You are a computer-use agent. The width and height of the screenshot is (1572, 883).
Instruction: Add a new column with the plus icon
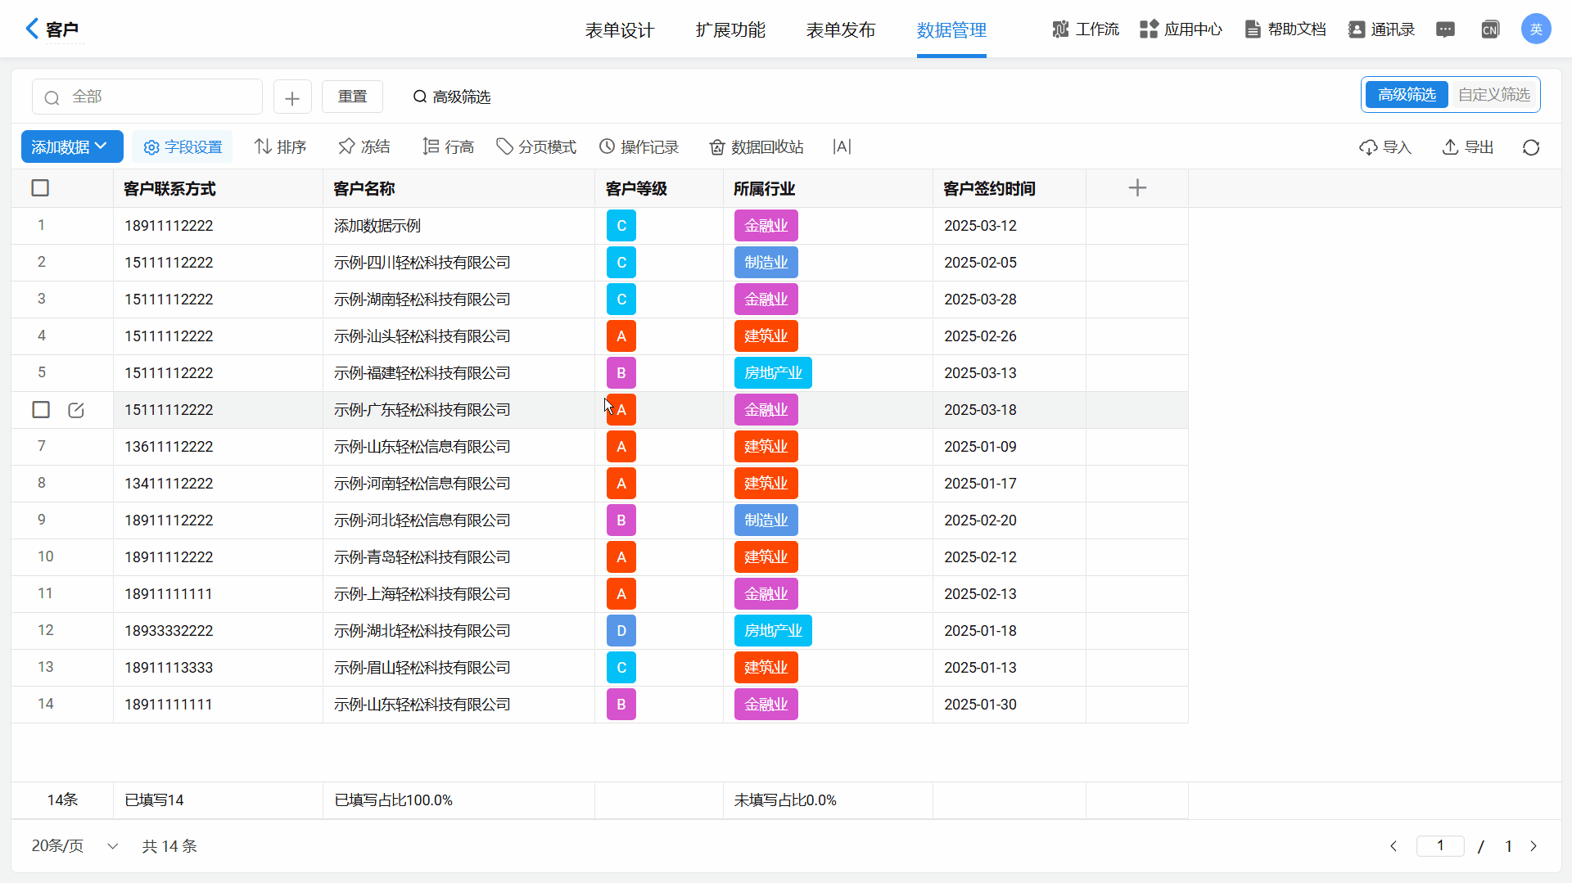pyautogui.click(x=1137, y=188)
